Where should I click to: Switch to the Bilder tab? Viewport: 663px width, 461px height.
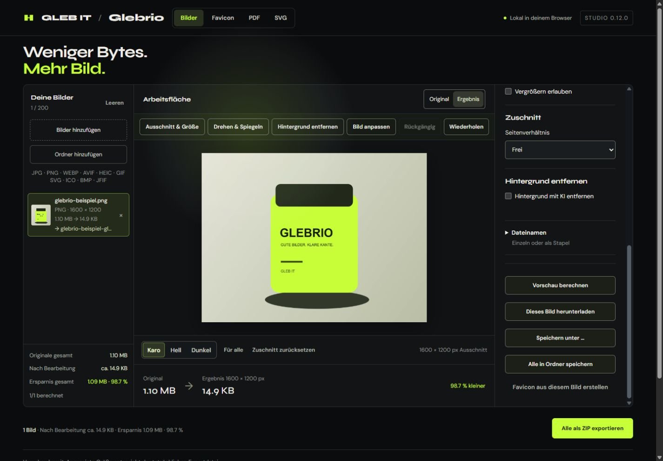[x=189, y=18]
